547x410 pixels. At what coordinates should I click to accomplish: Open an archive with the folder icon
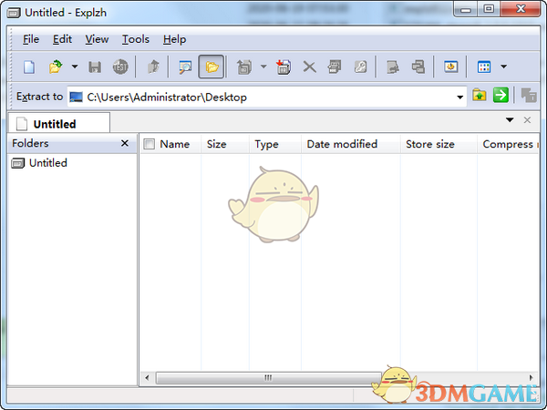[x=56, y=67]
